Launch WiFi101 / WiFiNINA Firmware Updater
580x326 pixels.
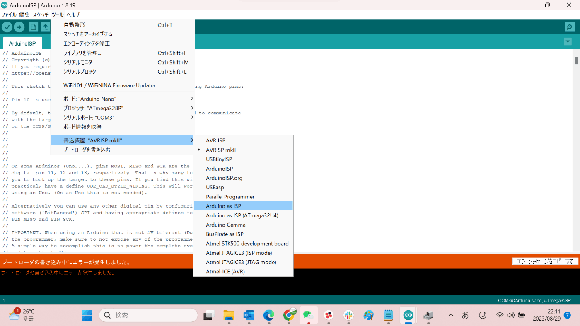[x=123, y=85]
